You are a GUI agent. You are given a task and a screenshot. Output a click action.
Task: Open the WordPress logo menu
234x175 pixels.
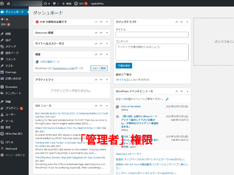(x=2, y=3)
